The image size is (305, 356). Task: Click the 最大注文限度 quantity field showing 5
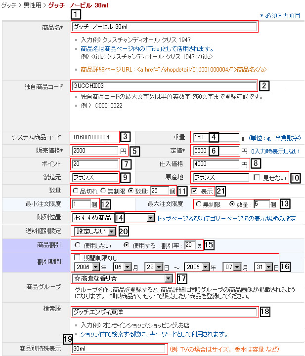(x=261, y=204)
